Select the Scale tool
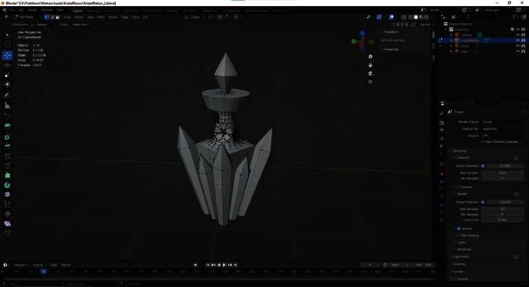This screenshot has width=529, height=287. tap(8, 75)
